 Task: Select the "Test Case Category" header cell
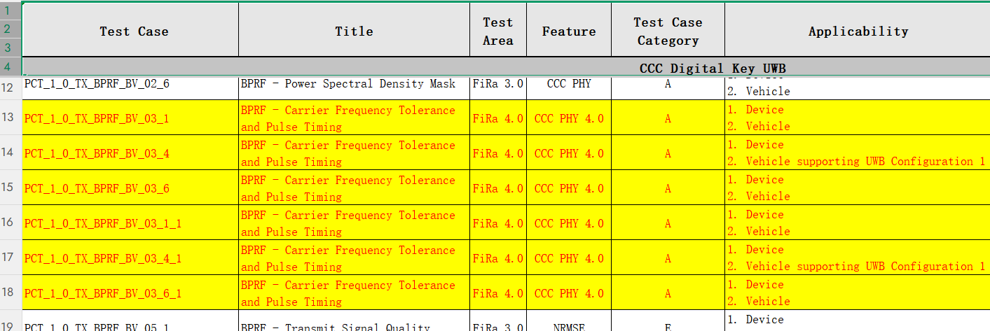point(668,31)
